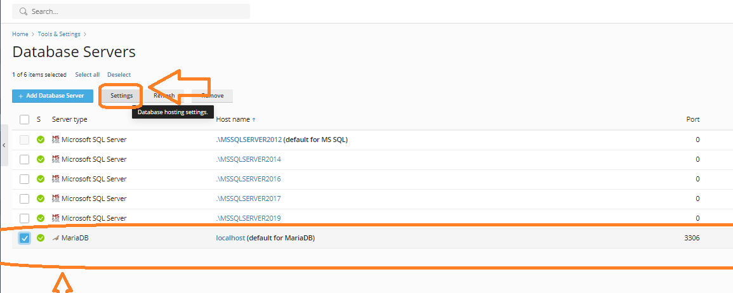
Task: Open Tools & Settings breadcrumb
Action: [x=60, y=34]
